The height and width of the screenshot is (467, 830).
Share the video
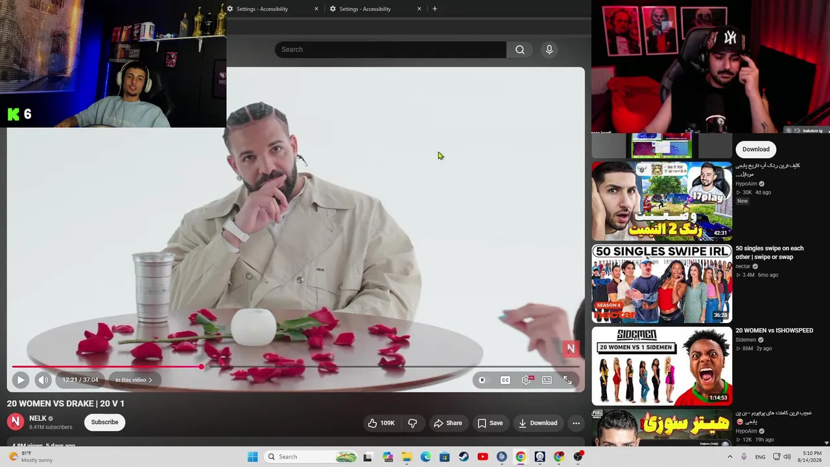coord(448,423)
